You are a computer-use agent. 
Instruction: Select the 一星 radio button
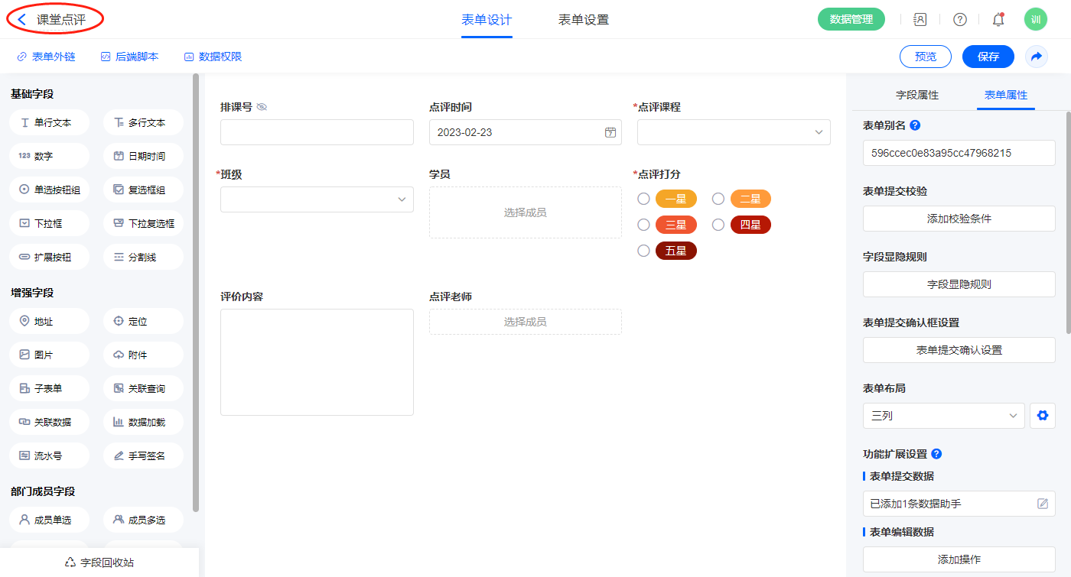644,199
